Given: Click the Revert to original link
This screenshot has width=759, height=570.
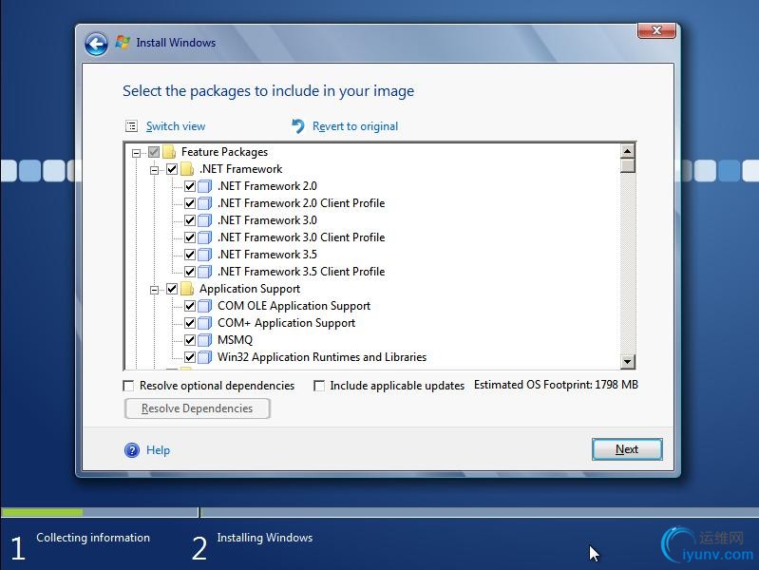Looking at the screenshot, I should click(x=355, y=126).
